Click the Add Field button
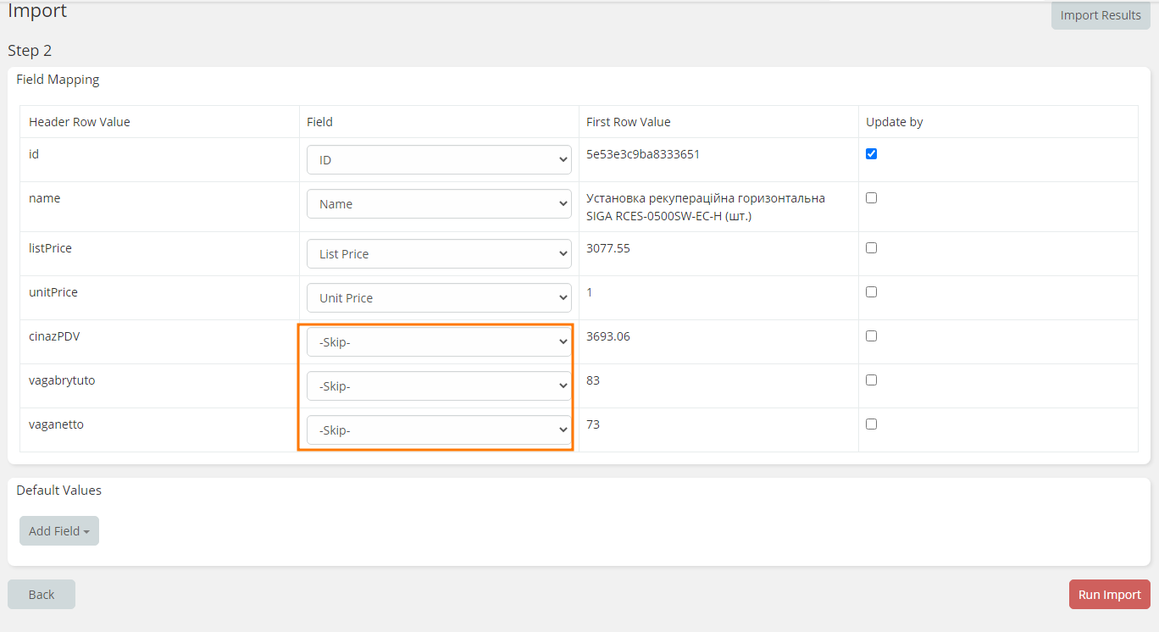 [58, 531]
